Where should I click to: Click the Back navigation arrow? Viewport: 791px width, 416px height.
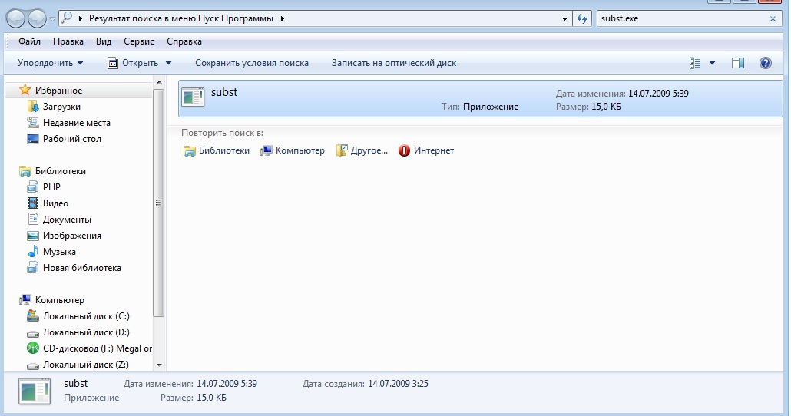tap(16, 18)
